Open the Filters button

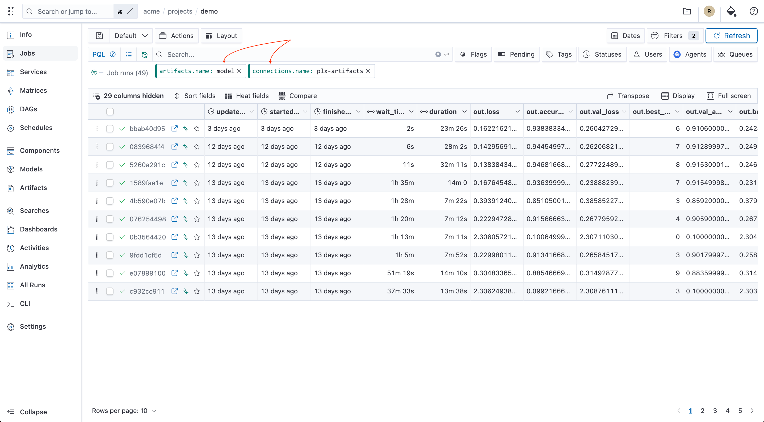coord(675,36)
